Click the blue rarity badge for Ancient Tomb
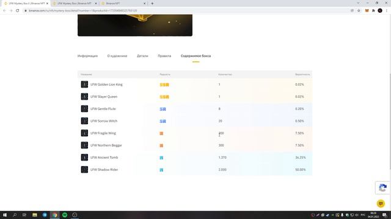 (x=161, y=158)
